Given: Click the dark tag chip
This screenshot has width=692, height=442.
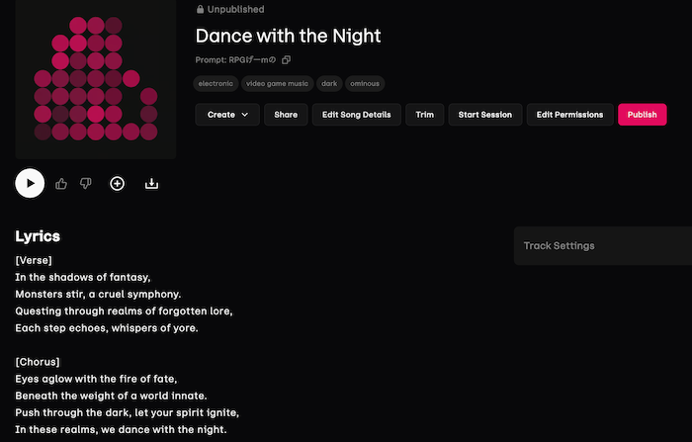Looking at the screenshot, I should [329, 84].
